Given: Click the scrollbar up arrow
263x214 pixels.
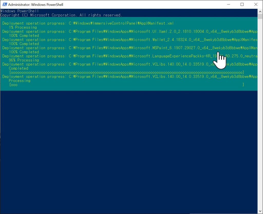Looking at the screenshot, I should tap(260, 11).
